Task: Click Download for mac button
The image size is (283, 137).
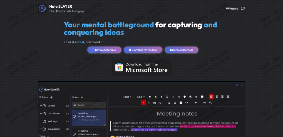Action: pos(181,50)
